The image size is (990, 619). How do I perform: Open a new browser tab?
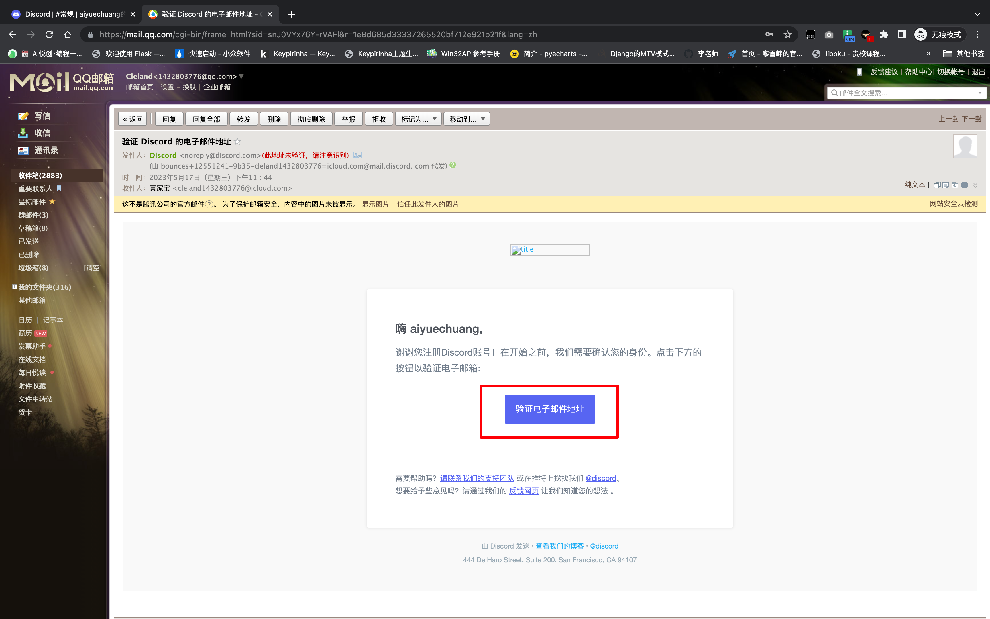coord(291,14)
